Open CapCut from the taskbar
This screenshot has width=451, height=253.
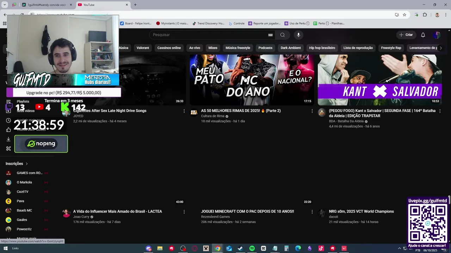(x=263, y=248)
